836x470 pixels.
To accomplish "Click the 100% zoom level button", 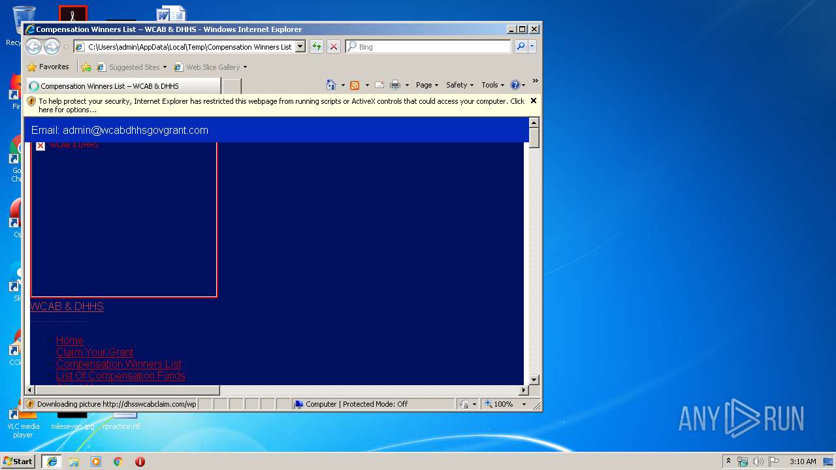I will pos(499,404).
